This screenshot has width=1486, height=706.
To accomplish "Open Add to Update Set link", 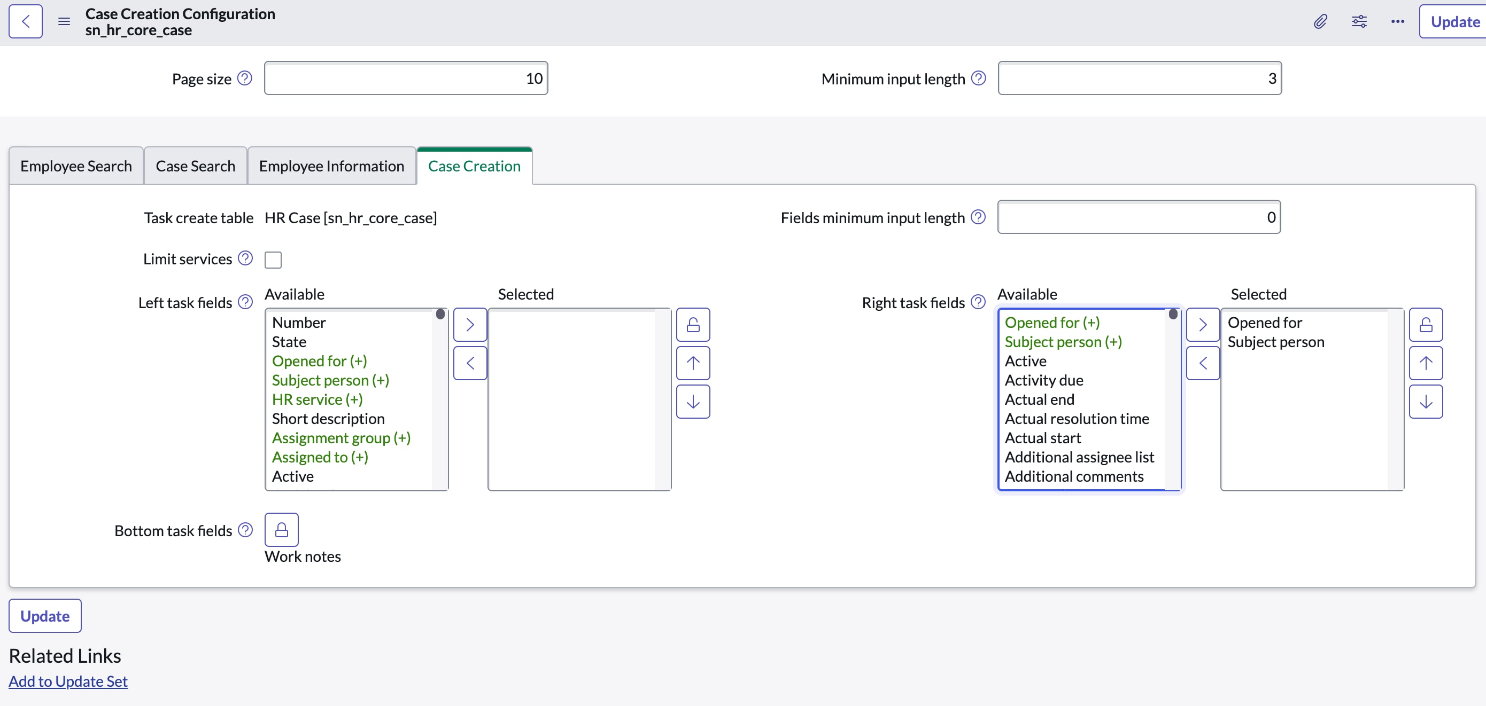I will [68, 681].
